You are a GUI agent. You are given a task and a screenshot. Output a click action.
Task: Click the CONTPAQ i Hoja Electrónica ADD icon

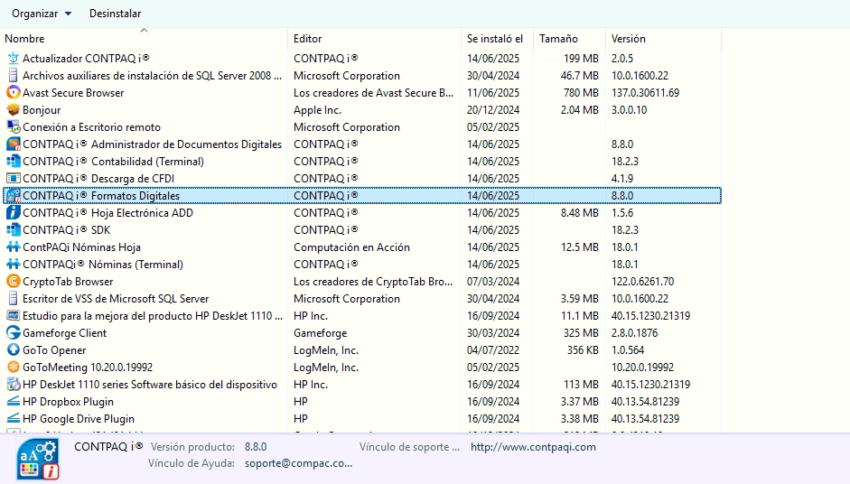14,213
